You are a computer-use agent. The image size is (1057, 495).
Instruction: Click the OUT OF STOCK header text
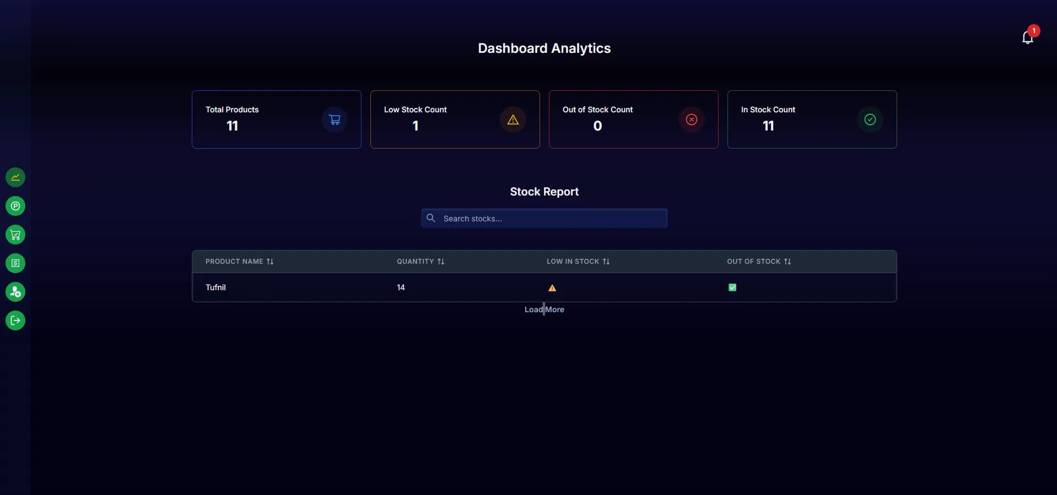(754, 262)
